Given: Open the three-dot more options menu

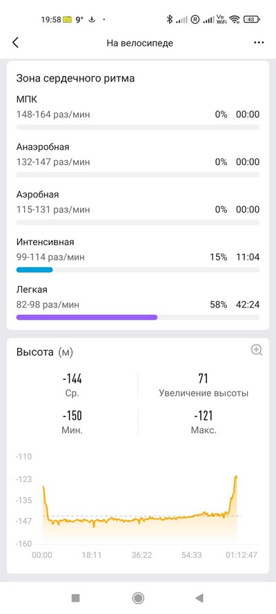Looking at the screenshot, I should (259, 43).
